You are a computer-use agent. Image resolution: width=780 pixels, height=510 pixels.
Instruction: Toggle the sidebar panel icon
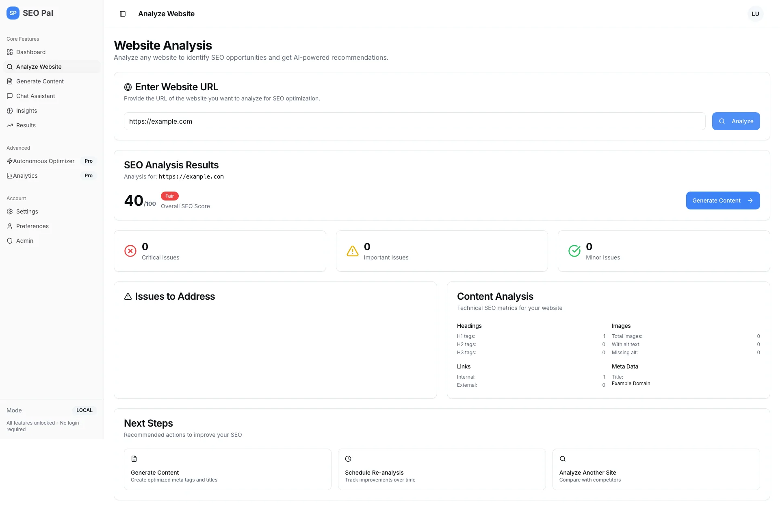pos(123,14)
